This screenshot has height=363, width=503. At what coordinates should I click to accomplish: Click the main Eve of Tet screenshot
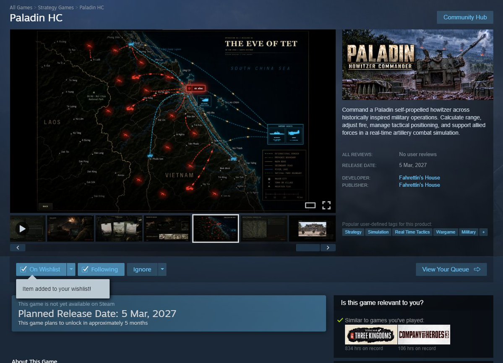pyautogui.click(x=173, y=121)
